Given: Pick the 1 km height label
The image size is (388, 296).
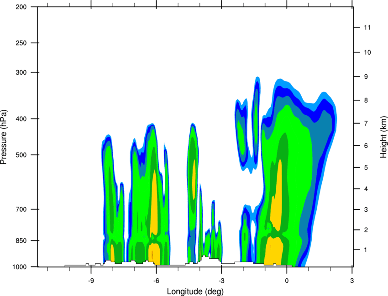Looking at the screenshot, I should 366,250.
